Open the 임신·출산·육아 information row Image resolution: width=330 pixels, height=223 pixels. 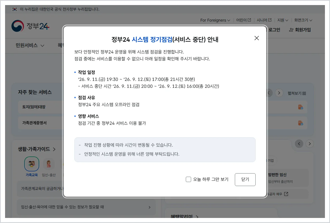86,207
